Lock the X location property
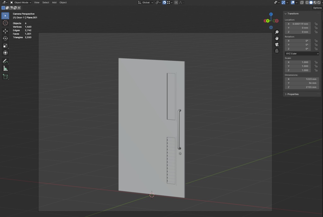Screen dimensions: 323x217 pyautogui.click(x=316, y=24)
